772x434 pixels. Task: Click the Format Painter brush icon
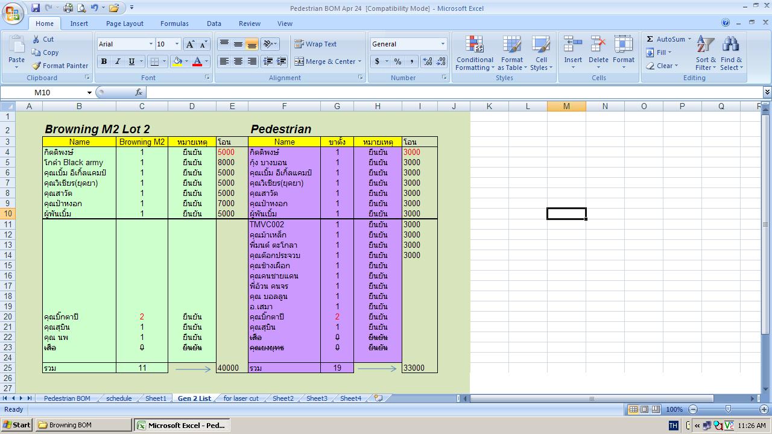click(37, 66)
